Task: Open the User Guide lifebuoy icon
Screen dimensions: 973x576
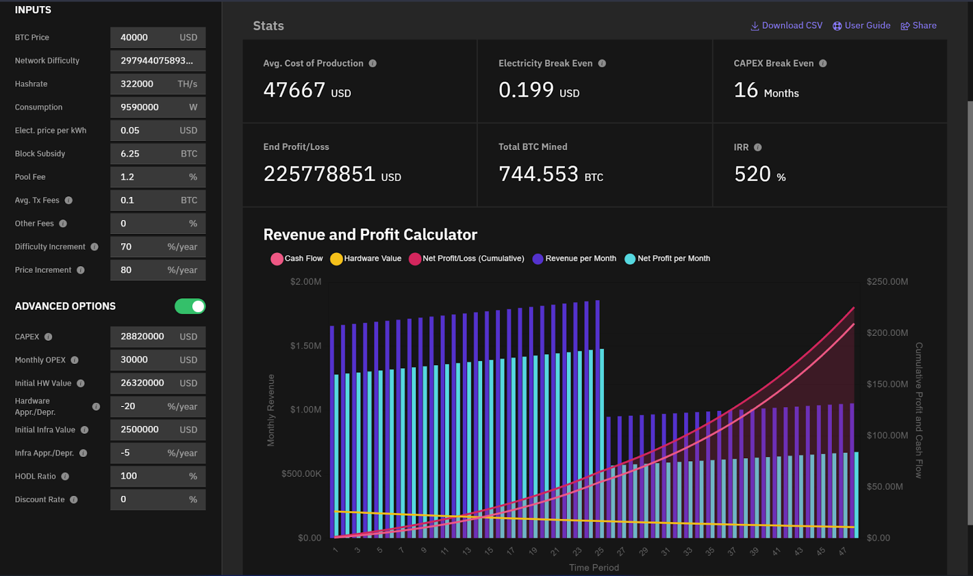Action: (837, 26)
